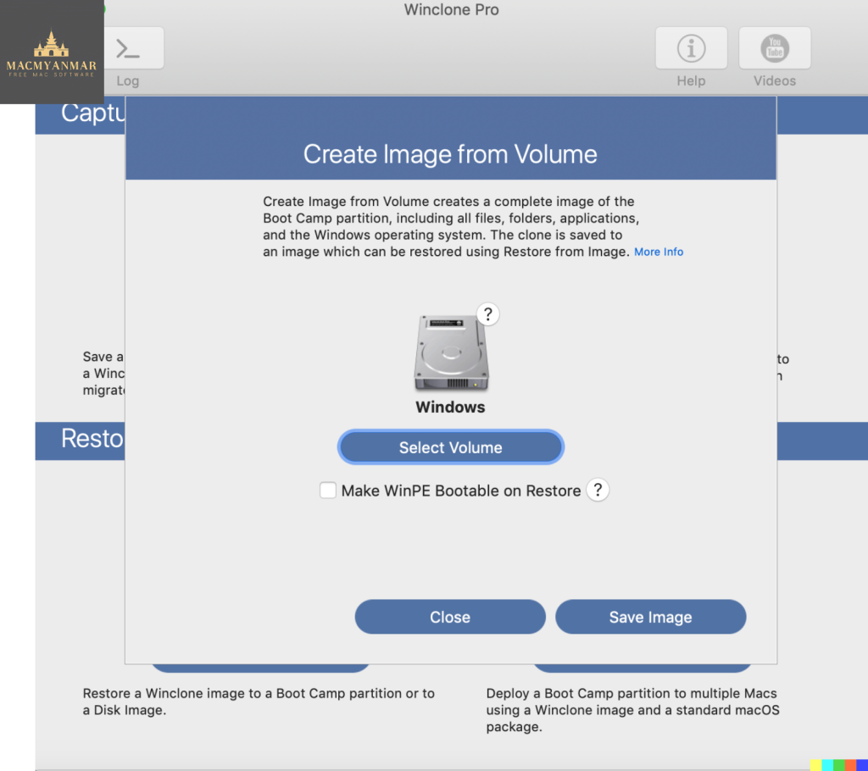Click the Create Image from Volume heading
Image resolution: width=868 pixels, height=771 pixels.
click(x=450, y=154)
